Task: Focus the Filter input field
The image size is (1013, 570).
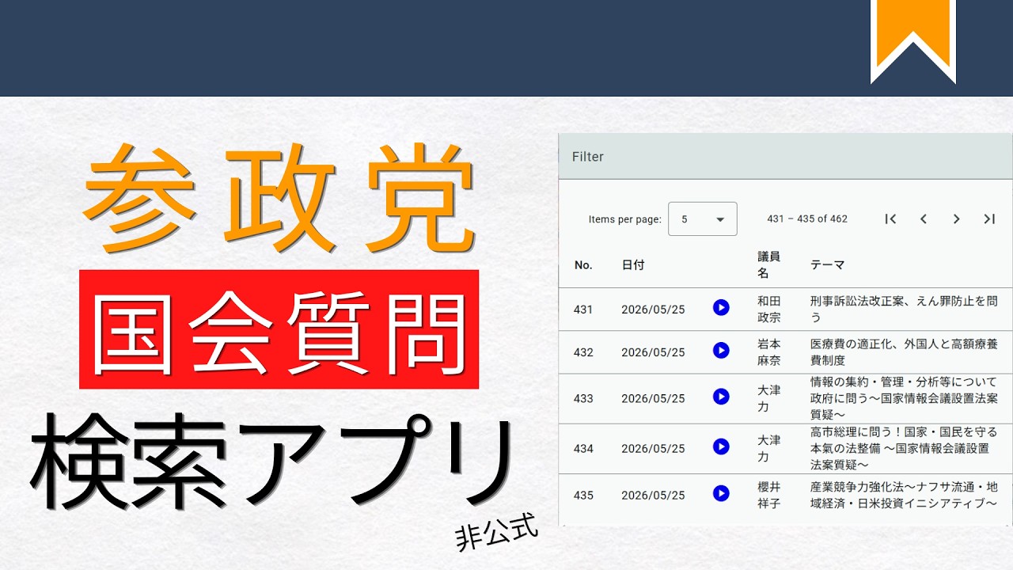Action: click(x=785, y=157)
